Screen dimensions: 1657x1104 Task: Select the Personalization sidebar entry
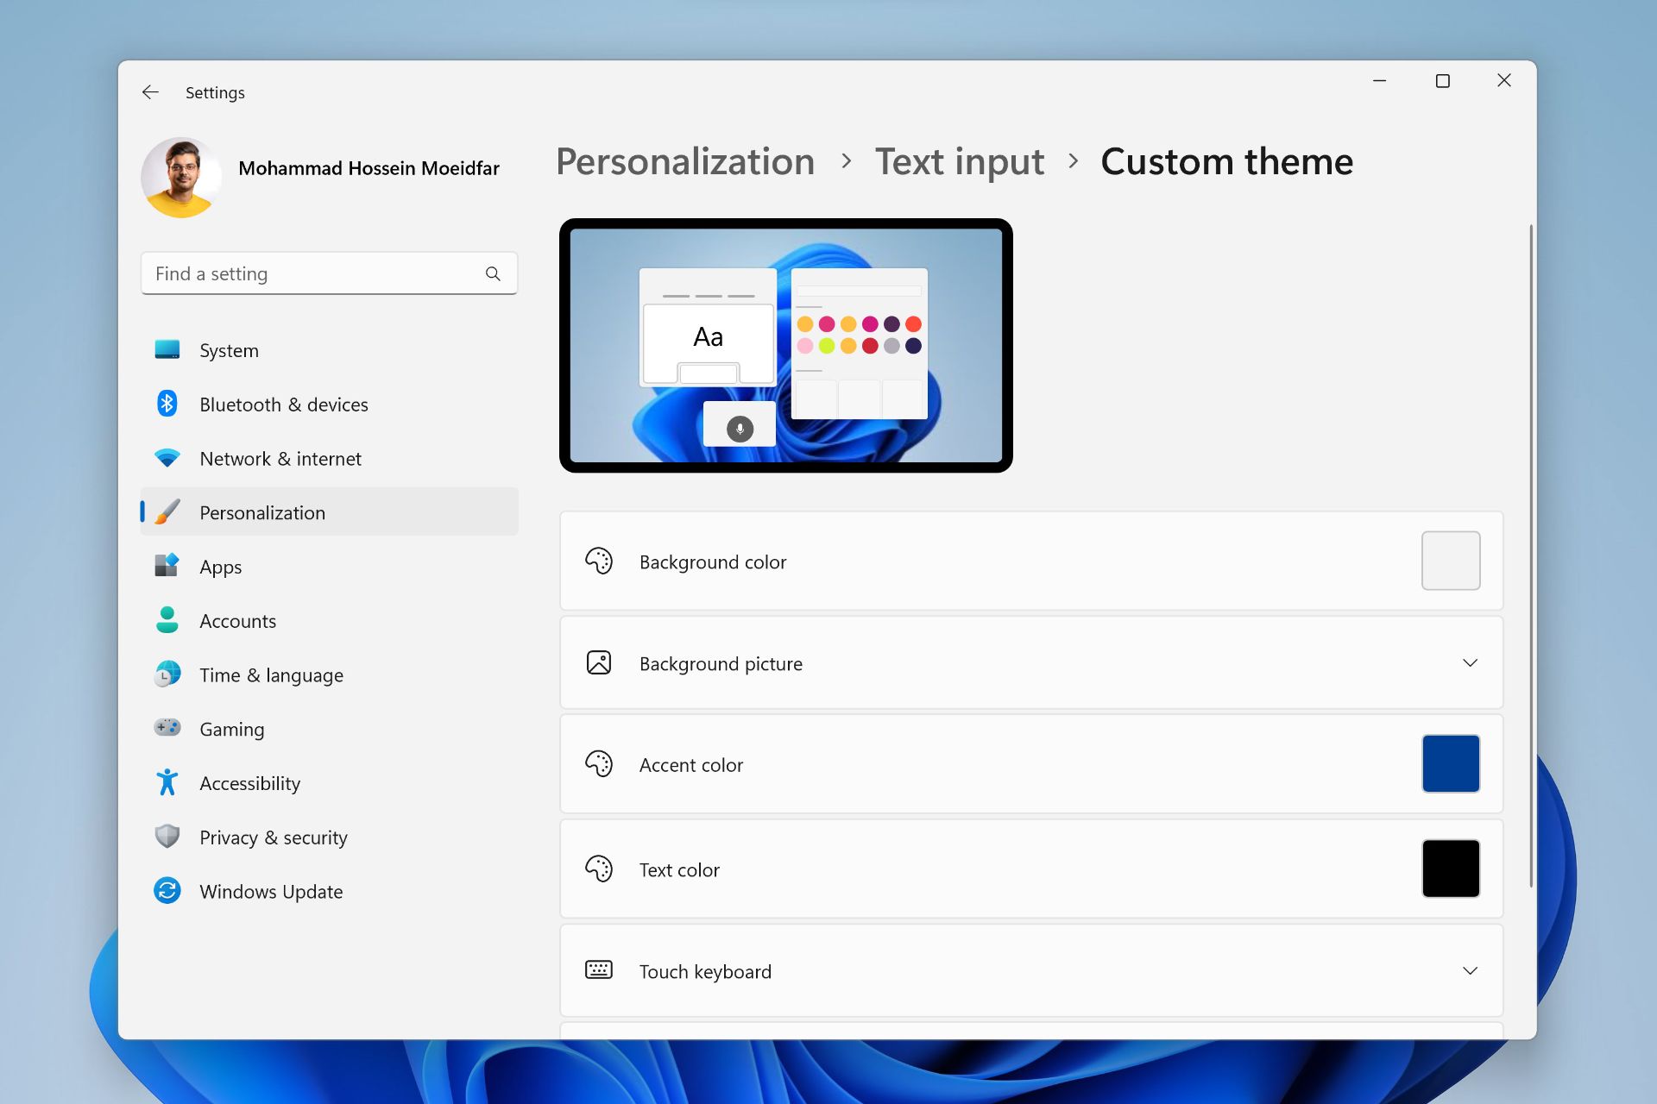[329, 512]
